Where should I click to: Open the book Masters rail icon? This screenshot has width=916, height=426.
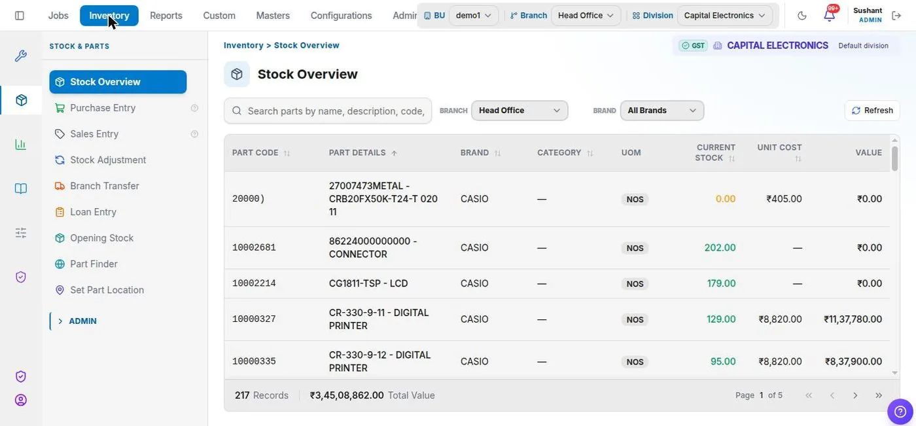click(21, 188)
